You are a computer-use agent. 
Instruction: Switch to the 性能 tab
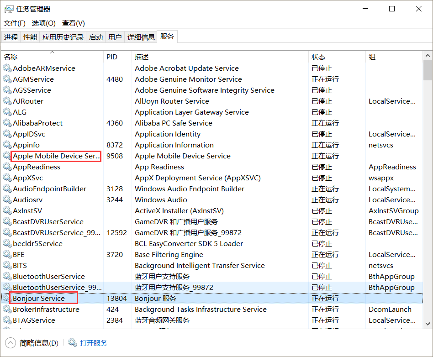point(30,37)
